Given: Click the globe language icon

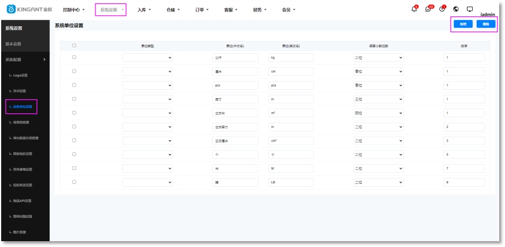Looking at the screenshot, I should pos(456,9).
